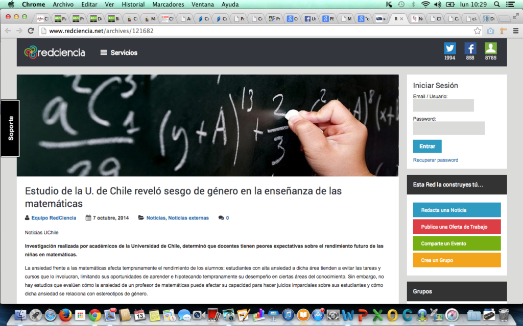Click the camera extension icon in toolbar
The height and width of the screenshot is (326, 523).
tap(490, 31)
